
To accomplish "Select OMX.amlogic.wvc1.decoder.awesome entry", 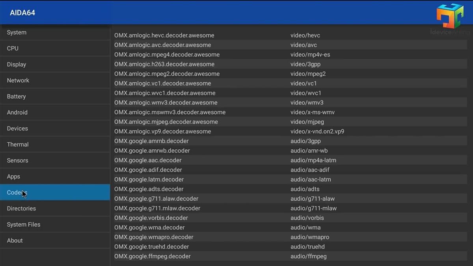I will 291,93.
